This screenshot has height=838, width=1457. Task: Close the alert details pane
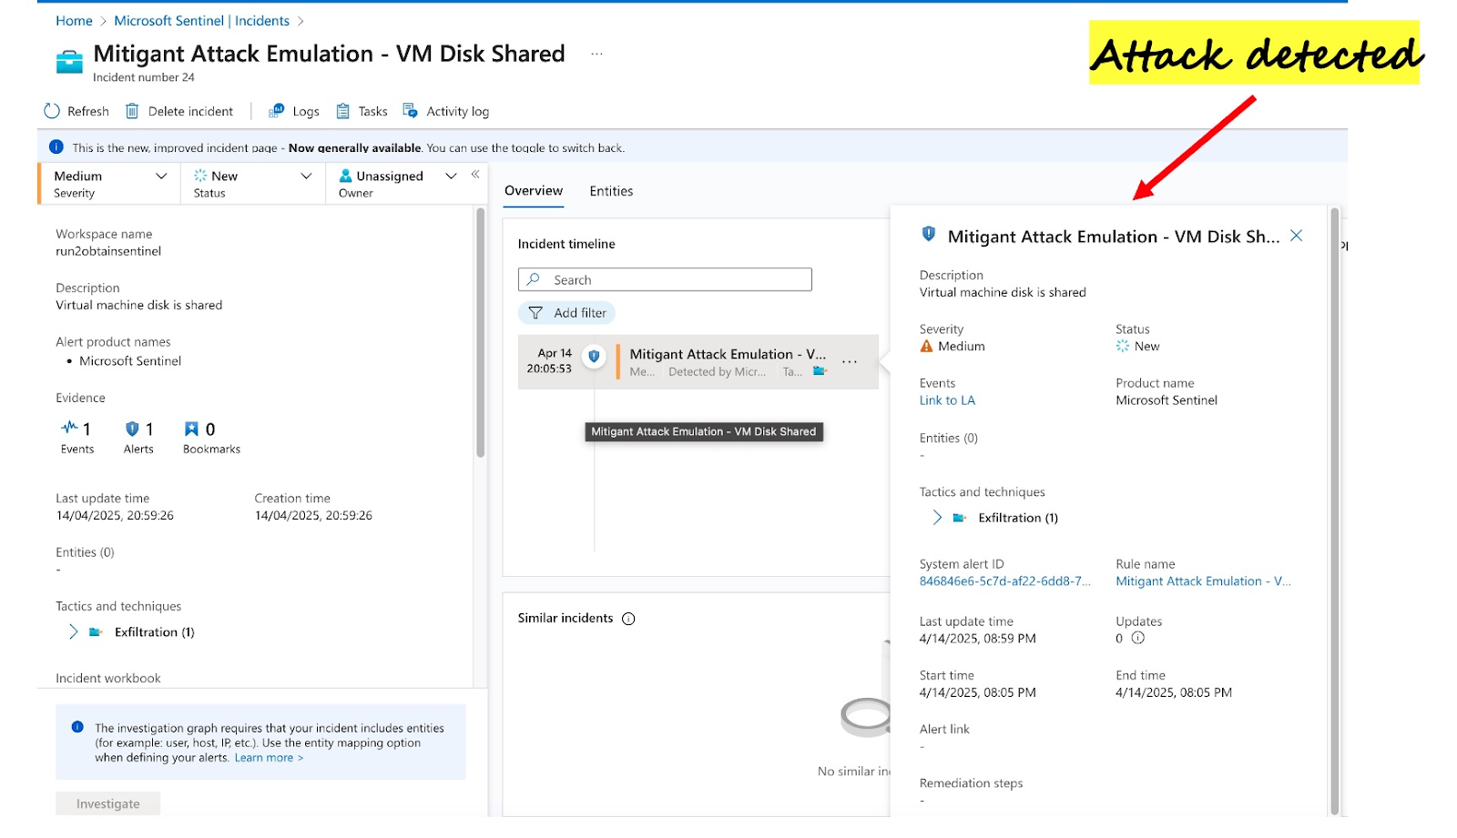click(x=1297, y=236)
